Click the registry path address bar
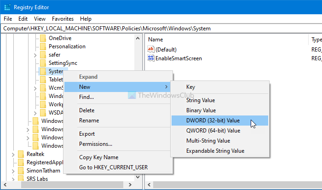The width and height of the screenshot is (322, 190). pyautogui.click(x=161, y=29)
